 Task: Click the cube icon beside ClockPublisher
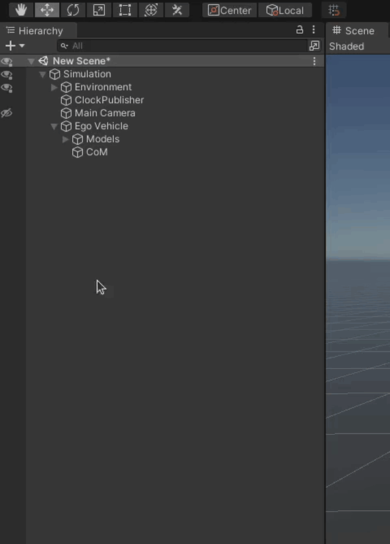66,100
